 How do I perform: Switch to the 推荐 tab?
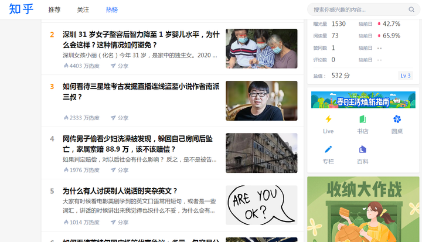pyautogui.click(x=55, y=10)
